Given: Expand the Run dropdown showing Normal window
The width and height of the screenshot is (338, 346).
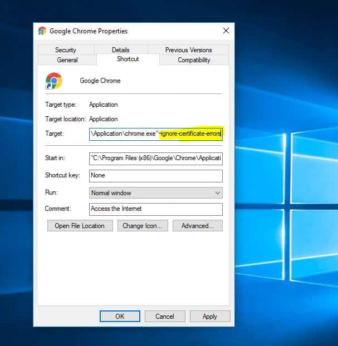Looking at the screenshot, I should point(156,193).
